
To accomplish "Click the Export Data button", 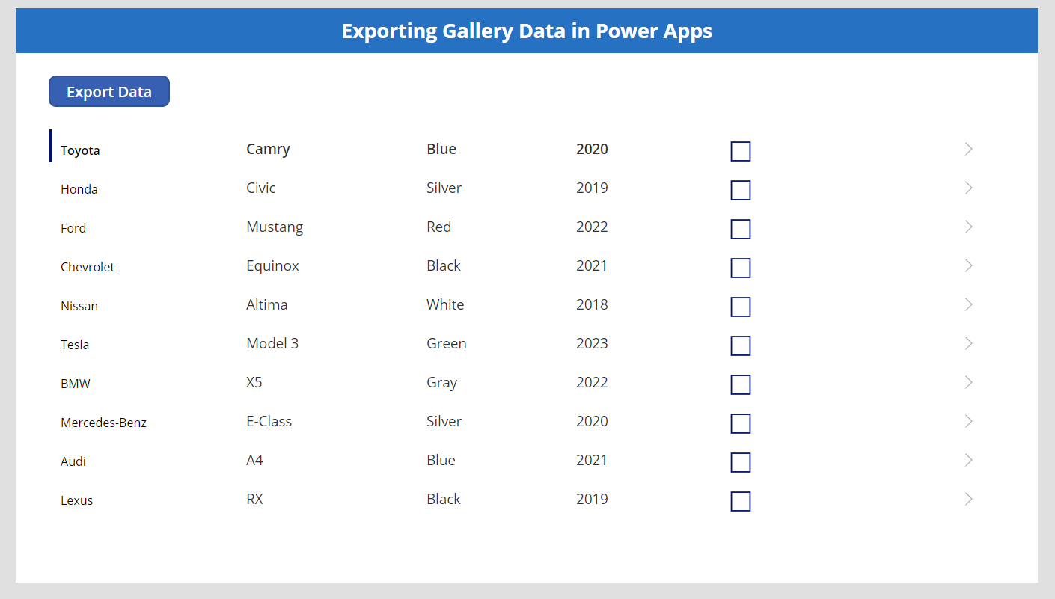I will click(x=108, y=90).
